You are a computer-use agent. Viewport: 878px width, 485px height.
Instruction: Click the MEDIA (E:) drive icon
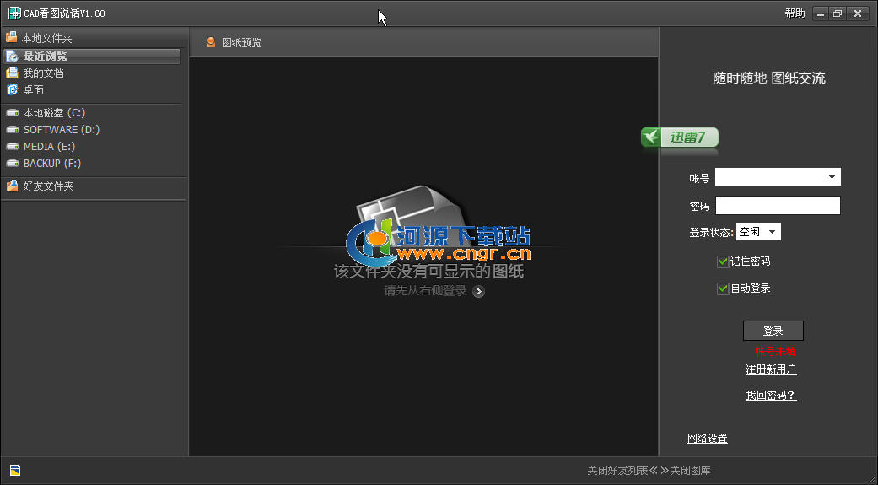tap(13, 146)
